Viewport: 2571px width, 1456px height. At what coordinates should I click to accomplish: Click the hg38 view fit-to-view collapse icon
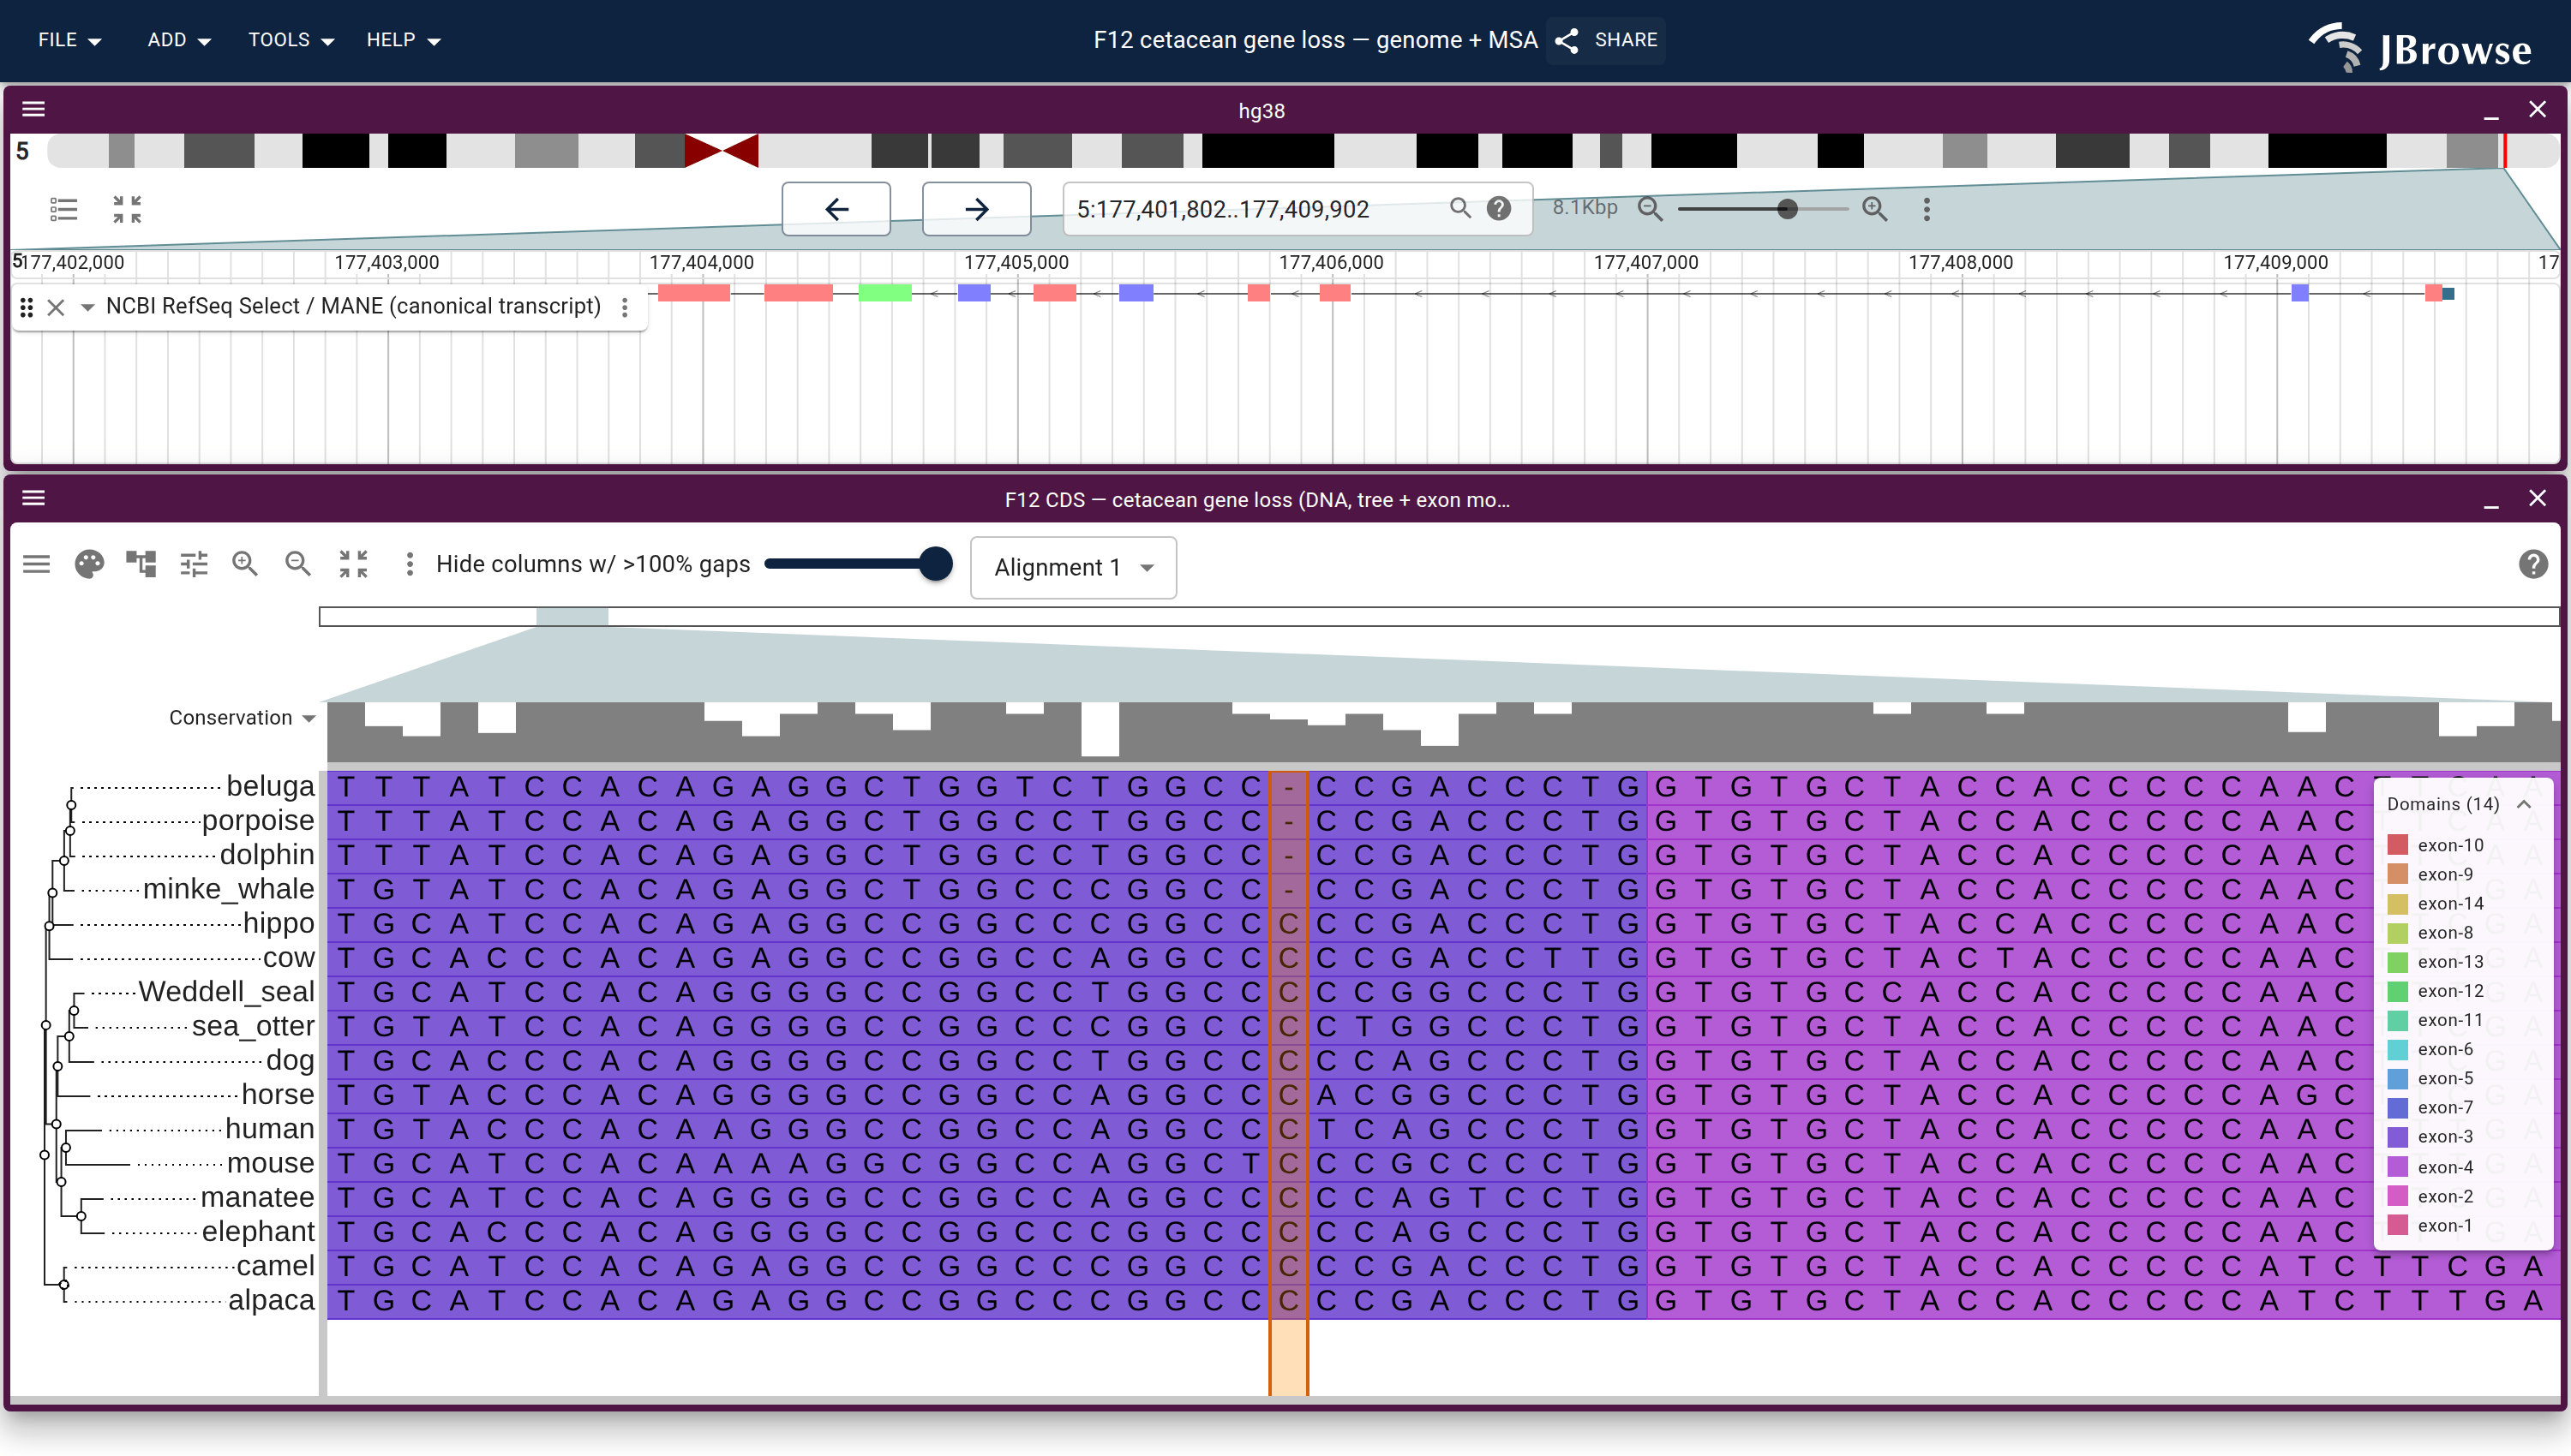click(x=127, y=209)
